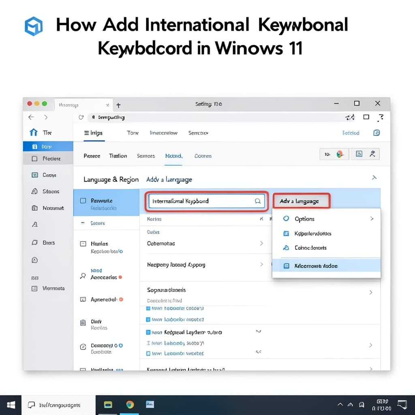The width and height of the screenshot is (415, 415).
Task: Open the Vlermoota sidebar item
Action: point(48,288)
